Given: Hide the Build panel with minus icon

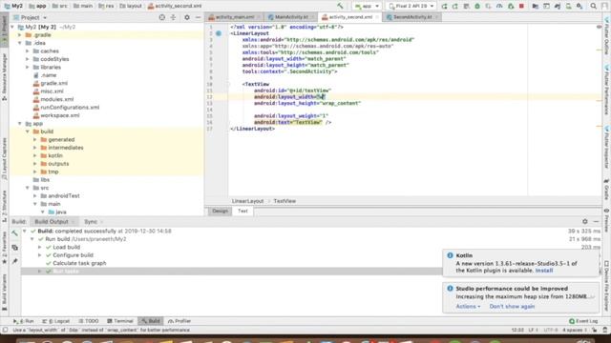Looking at the screenshot, I should pyautogui.click(x=596, y=221).
